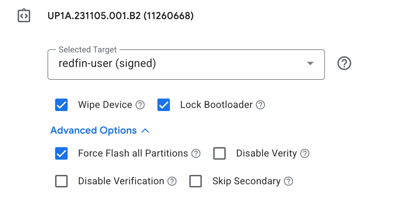Click the Advanced Options link text
Screen dimensions: 405x211
(x=94, y=130)
